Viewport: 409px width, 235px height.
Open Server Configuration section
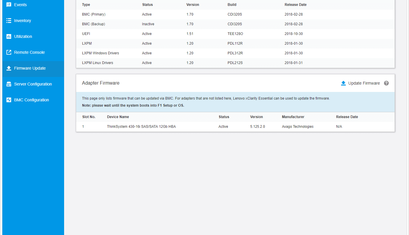click(33, 84)
